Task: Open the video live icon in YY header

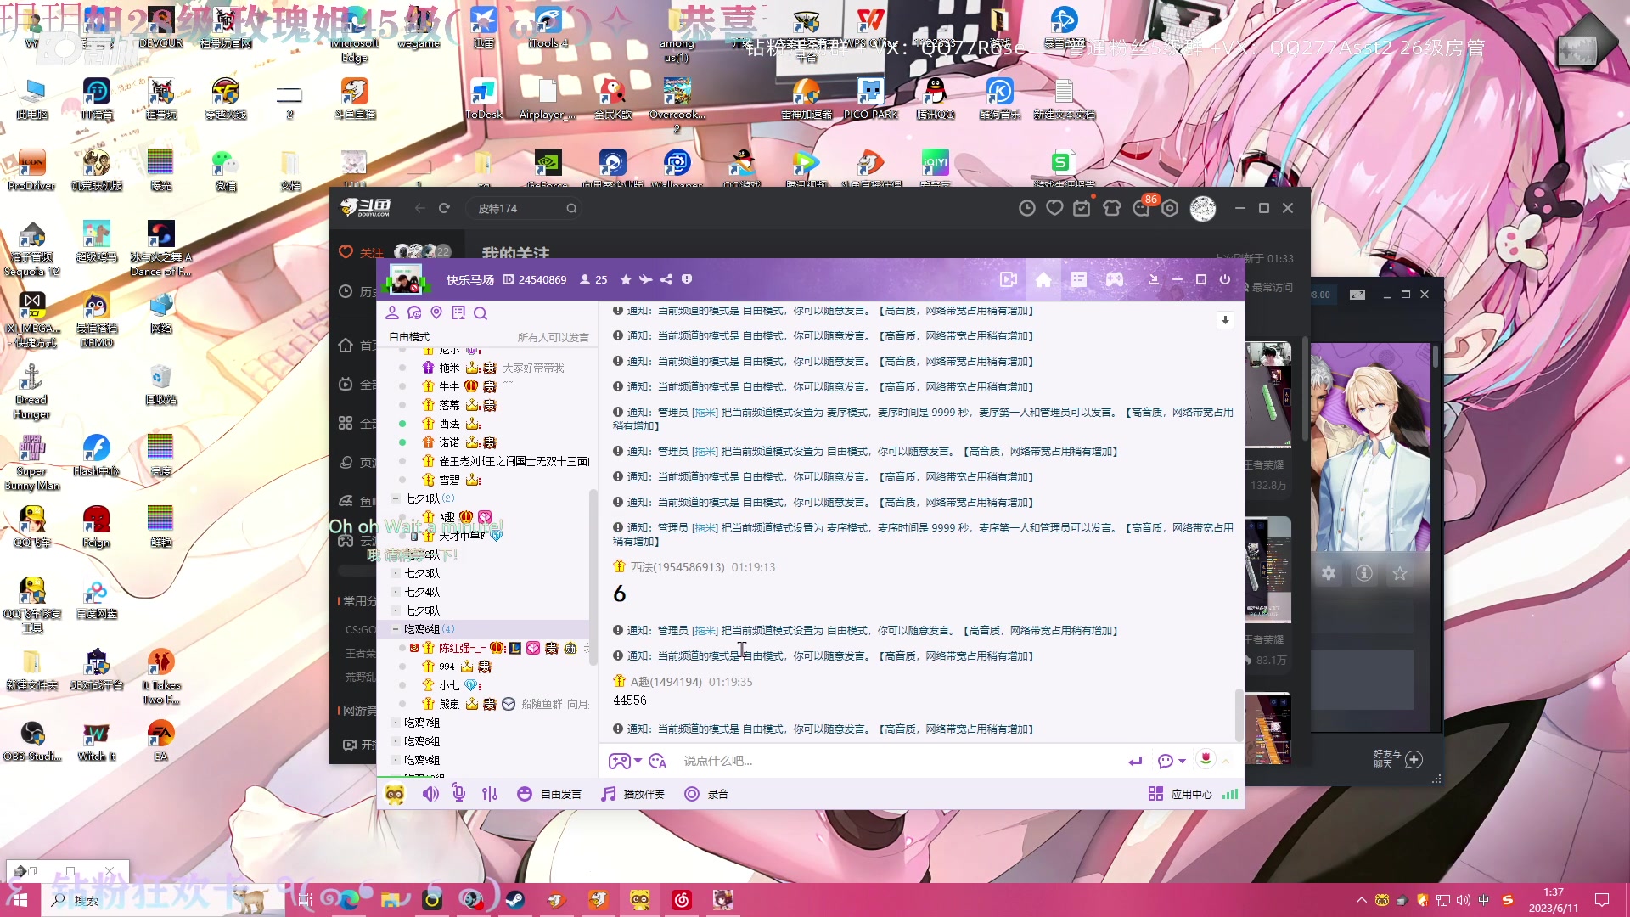Action: pyautogui.click(x=1008, y=279)
